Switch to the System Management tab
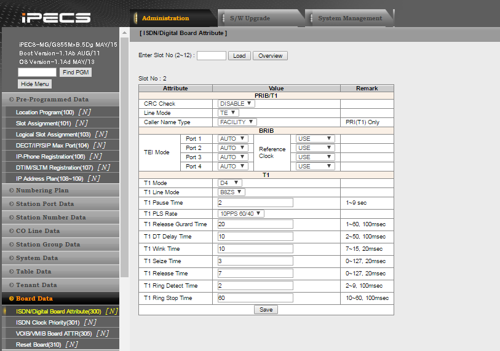This screenshot has width=500, height=351. click(350, 18)
